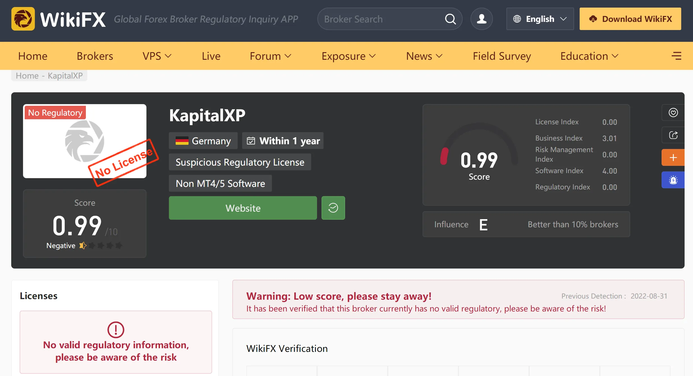Viewport: 693px width, 376px height.
Task: Click the KapitalXP broker logo thumbnail
Action: 85,141
